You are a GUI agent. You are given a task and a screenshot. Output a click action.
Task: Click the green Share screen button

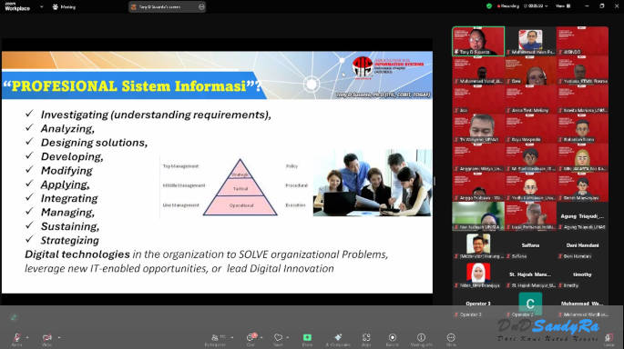coord(307,337)
